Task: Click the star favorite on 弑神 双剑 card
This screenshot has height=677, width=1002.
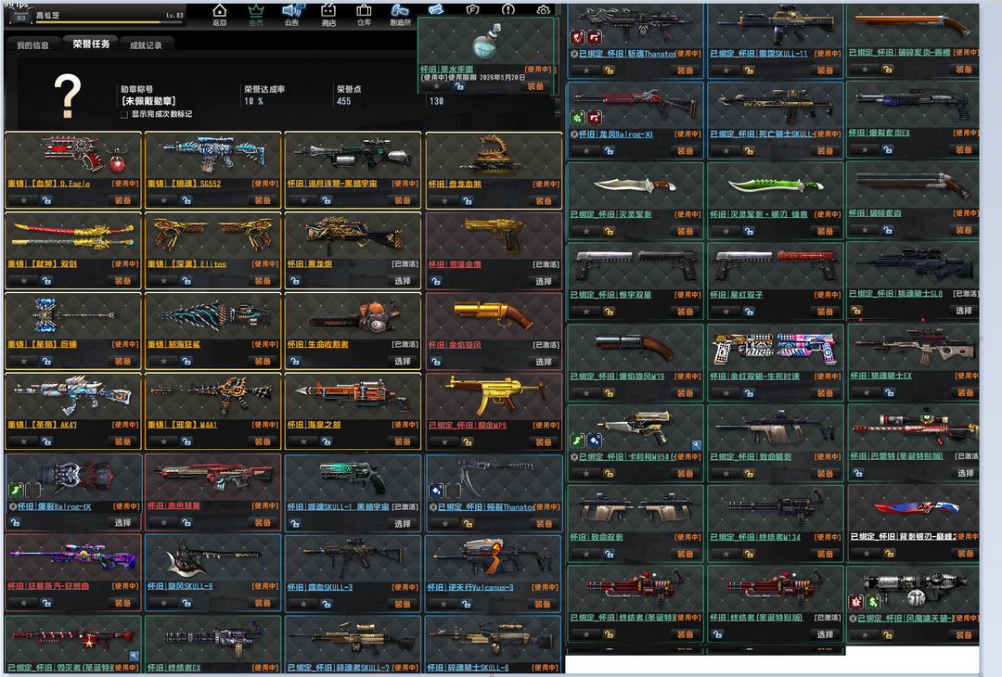Action: (x=23, y=281)
